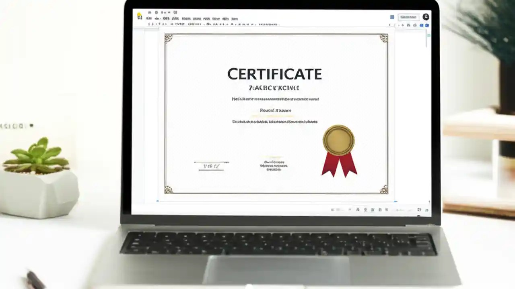
Task: Open the File menu
Action: [148, 18]
